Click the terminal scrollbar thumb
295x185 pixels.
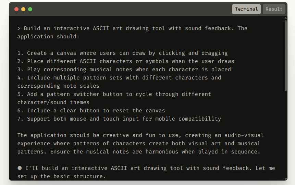[x=286, y=55]
